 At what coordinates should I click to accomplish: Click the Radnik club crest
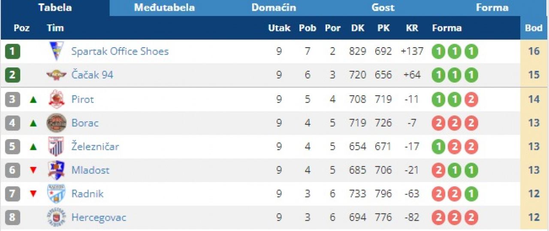(x=56, y=194)
